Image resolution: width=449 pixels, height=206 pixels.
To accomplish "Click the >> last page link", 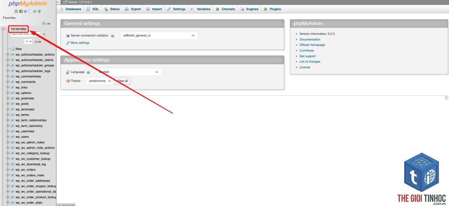I will pos(39,42).
